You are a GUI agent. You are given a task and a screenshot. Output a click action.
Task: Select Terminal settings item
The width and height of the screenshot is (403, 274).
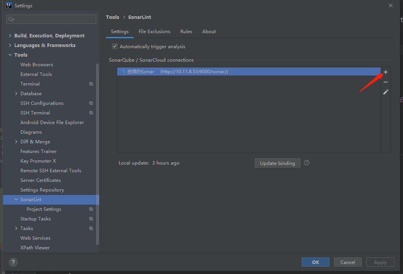click(x=30, y=84)
